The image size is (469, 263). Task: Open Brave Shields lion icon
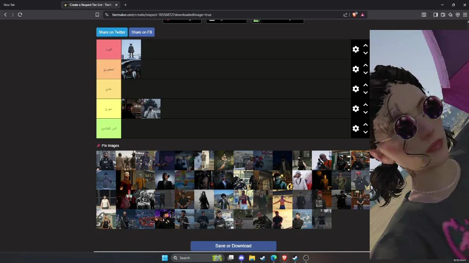tap(354, 15)
